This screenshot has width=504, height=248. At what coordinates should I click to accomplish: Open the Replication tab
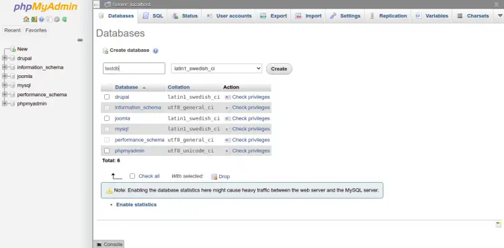(388, 16)
